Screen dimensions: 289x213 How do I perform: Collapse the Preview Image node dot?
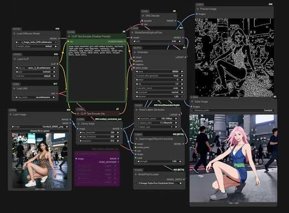[198, 9]
